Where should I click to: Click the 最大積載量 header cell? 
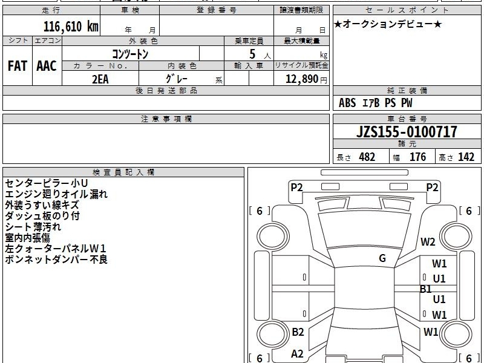point(301,41)
